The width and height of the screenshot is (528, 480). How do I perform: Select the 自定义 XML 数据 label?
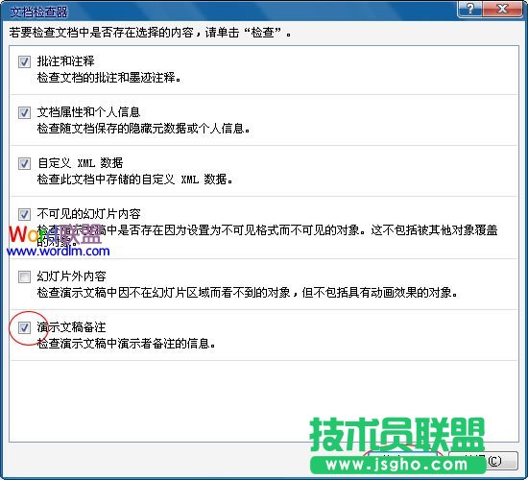80,163
